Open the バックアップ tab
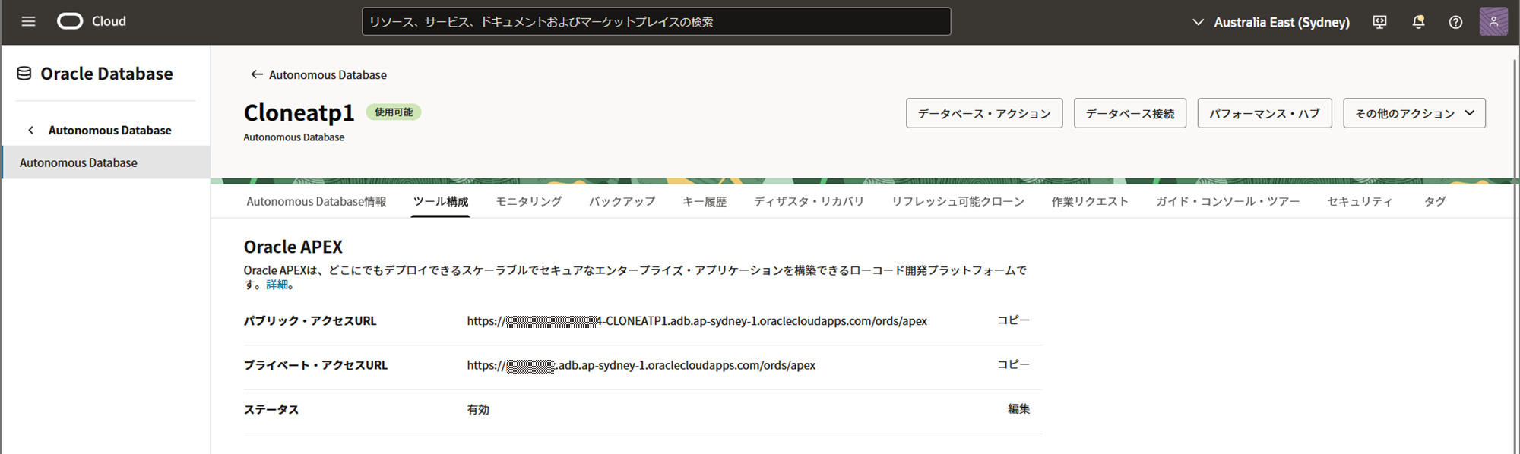 (622, 201)
